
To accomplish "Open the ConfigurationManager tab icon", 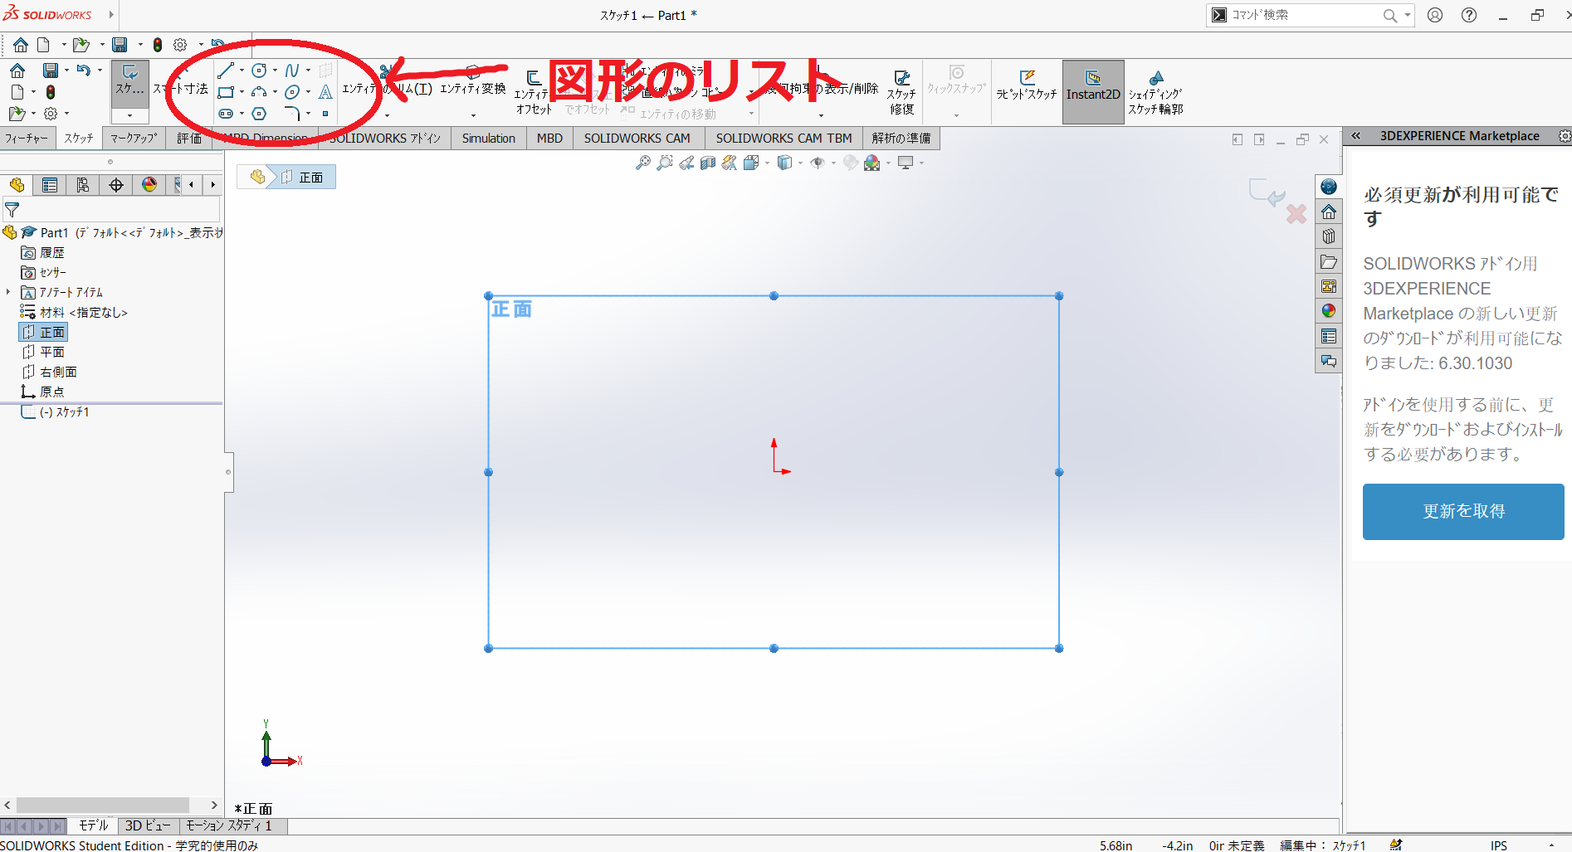I will [x=83, y=185].
